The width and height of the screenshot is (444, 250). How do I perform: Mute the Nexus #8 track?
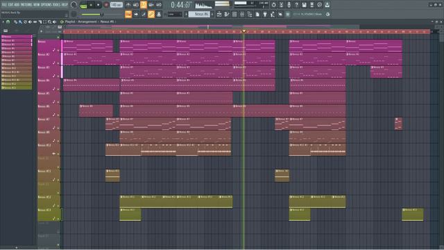(58, 141)
